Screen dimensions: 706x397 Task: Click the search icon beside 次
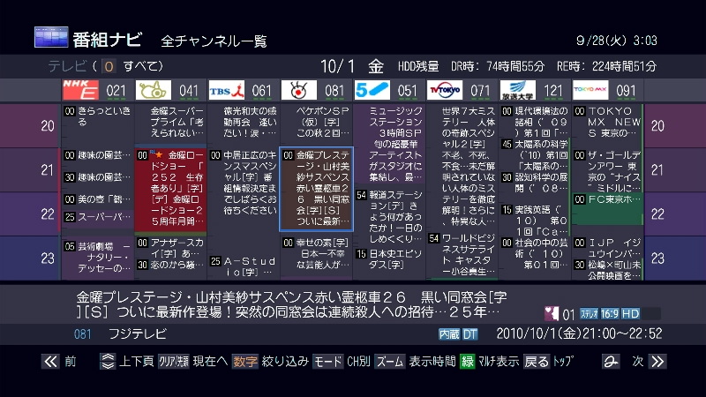[x=611, y=362]
